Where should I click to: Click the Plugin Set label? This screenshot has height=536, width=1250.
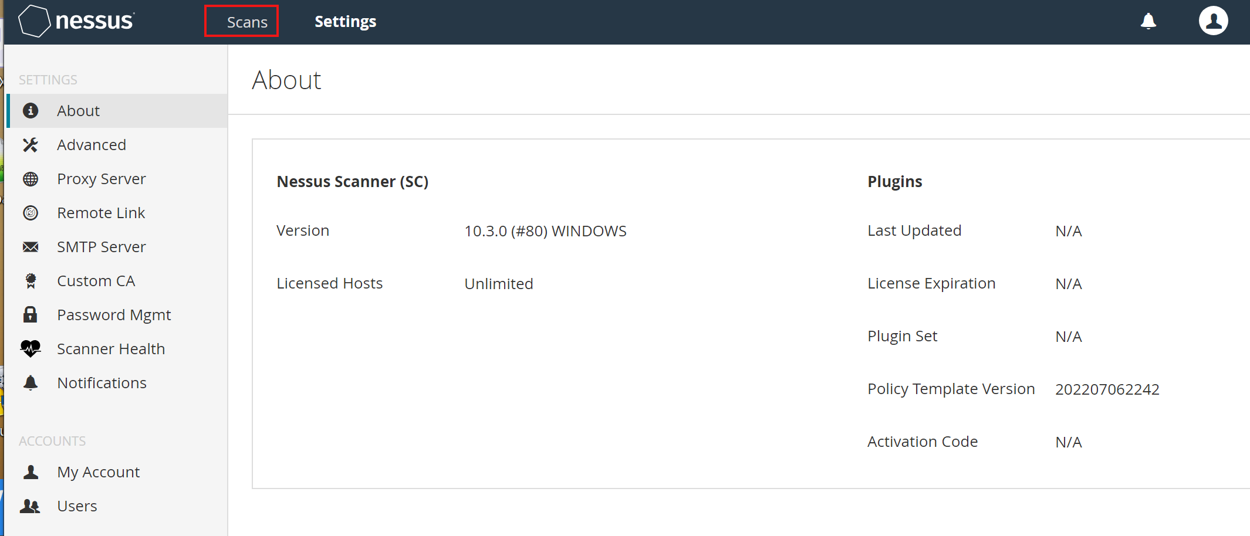[902, 336]
